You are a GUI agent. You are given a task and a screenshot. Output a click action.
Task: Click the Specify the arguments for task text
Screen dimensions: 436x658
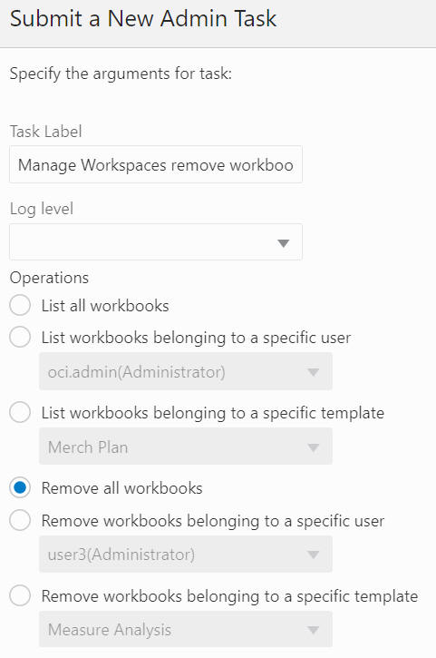(x=121, y=74)
